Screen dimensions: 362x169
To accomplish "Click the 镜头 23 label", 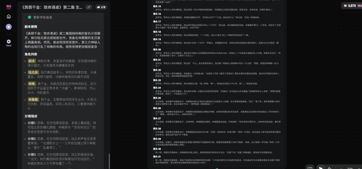I will [x=157, y=80].
